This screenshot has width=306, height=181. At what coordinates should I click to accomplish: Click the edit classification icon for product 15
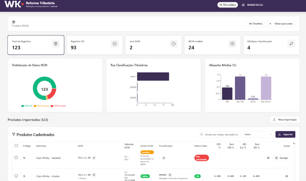[x=170, y=175]
